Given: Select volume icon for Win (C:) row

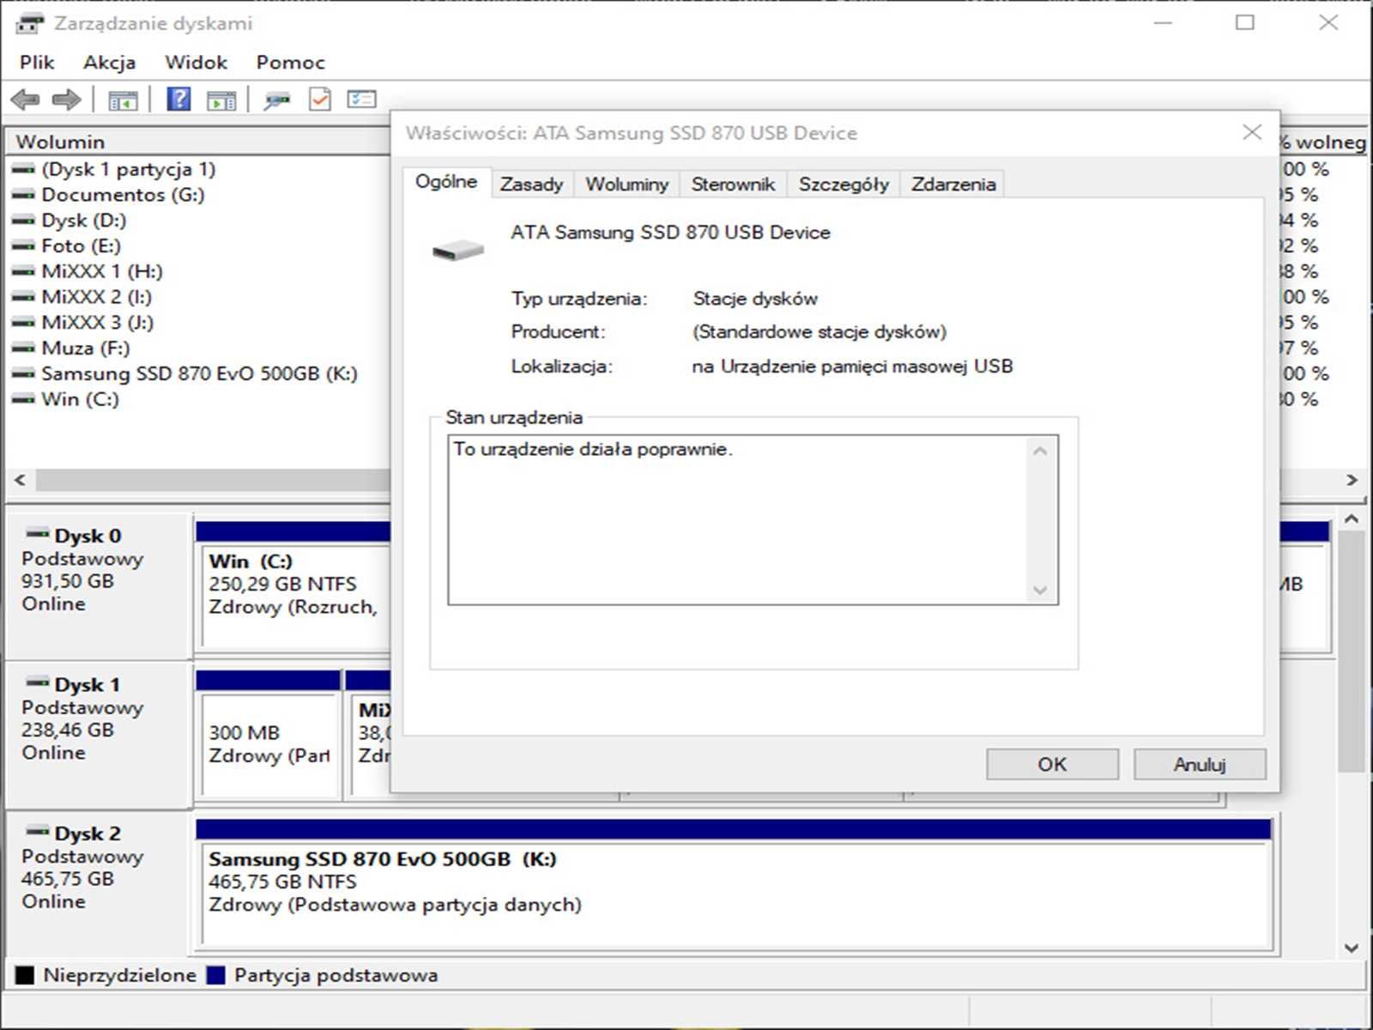Looking at the screenshot, I should point(23,399).
